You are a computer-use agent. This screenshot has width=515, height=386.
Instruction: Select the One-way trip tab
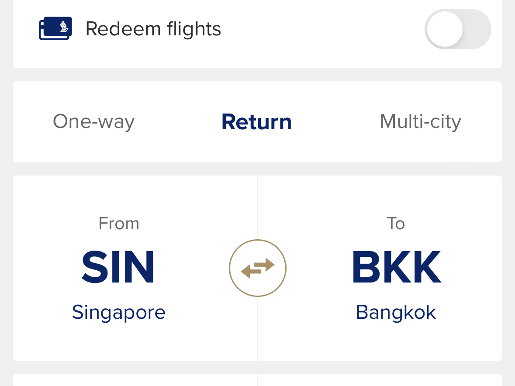[x=93, y=121]
